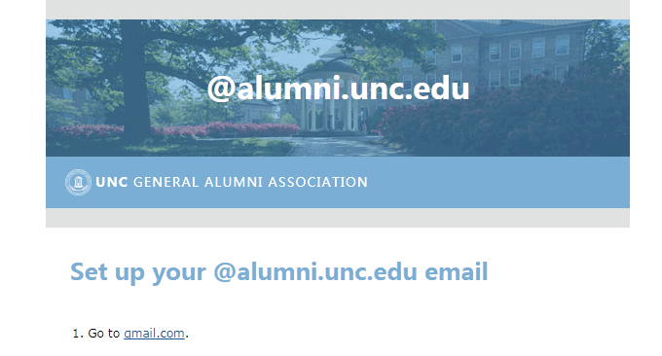This screenshot has height=356, width=662.
Task: Select the 'GENERAL ALUMNI ASSOCIATION' text
Action: (x=250, y=182)
